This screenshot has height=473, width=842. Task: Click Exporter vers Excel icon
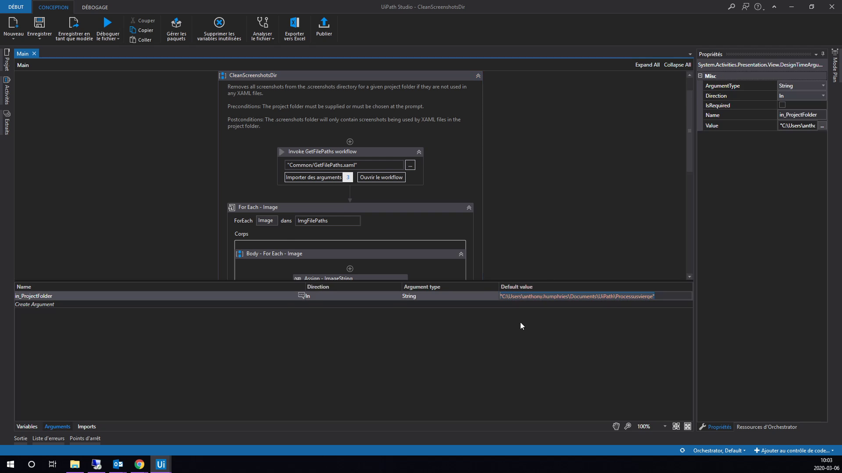coord(294,22)
